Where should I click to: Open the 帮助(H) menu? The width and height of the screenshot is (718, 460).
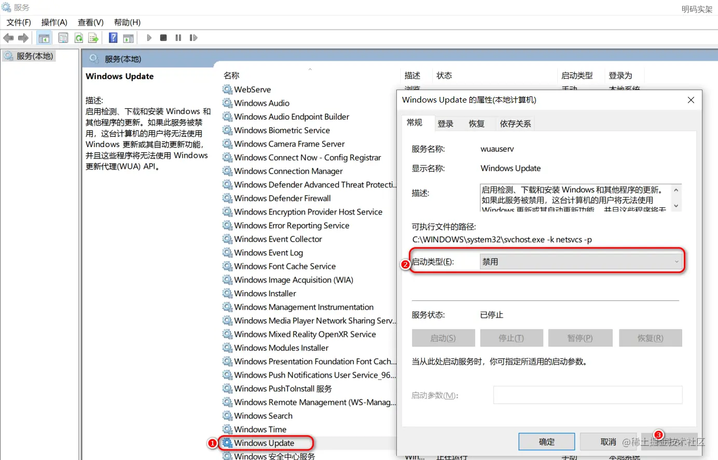(128, 22)
